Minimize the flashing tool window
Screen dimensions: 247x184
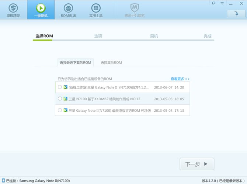pyautogui.click(x=231, y=4)
